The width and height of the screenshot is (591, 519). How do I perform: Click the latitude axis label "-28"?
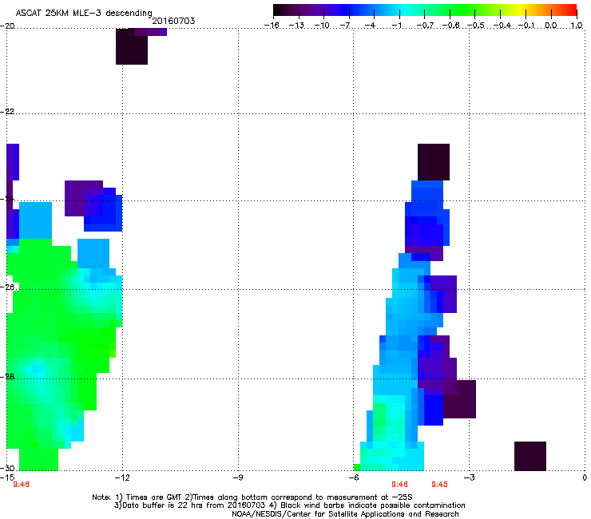pos(7,377)
